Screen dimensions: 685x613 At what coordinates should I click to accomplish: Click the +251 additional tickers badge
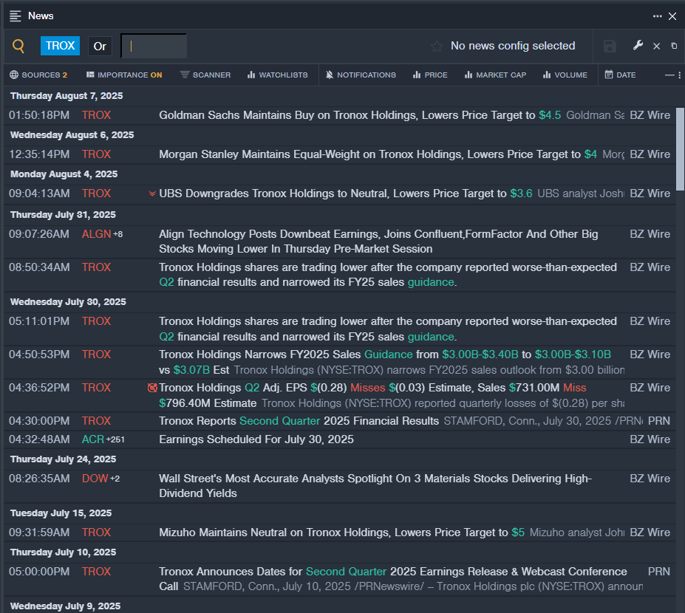(115, 439)
